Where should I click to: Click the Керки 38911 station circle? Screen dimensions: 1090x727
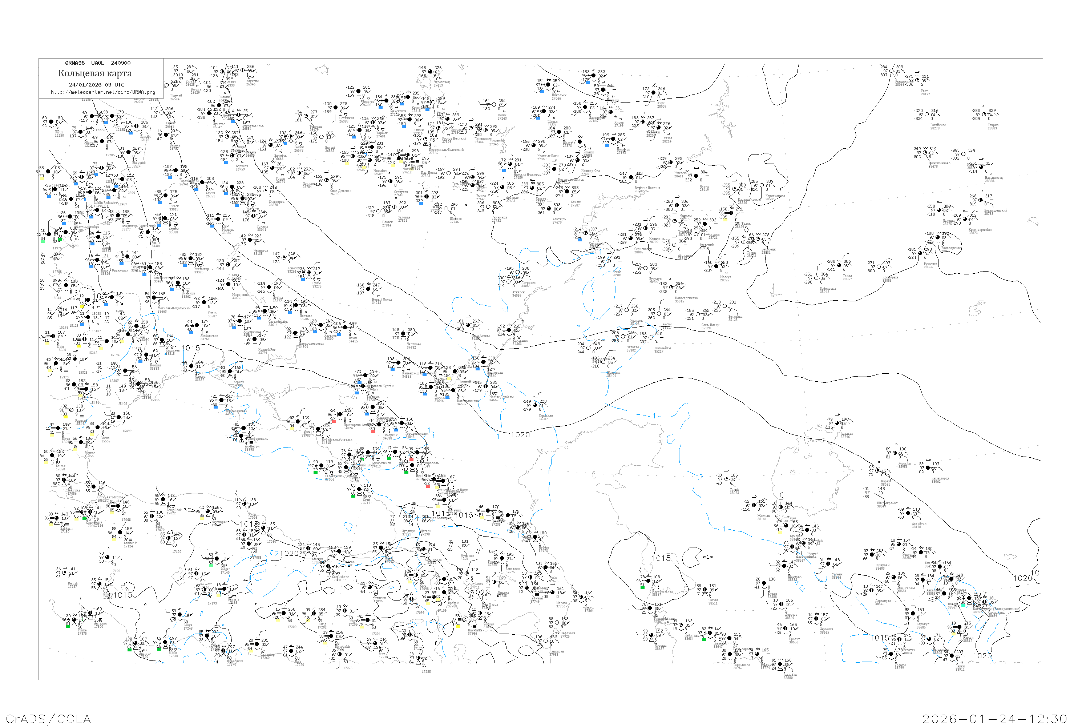pyautogui.click(x=953, y=656)
